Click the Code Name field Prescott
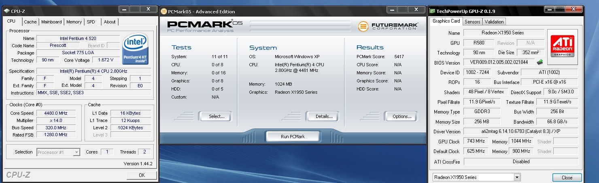Screen dimensions: 599x183 click(58, 46)
